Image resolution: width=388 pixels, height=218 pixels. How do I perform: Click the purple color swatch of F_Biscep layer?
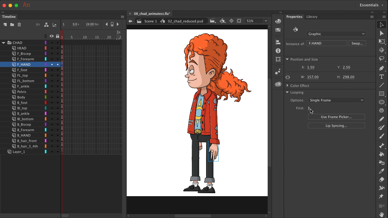[x=46, y=54]
